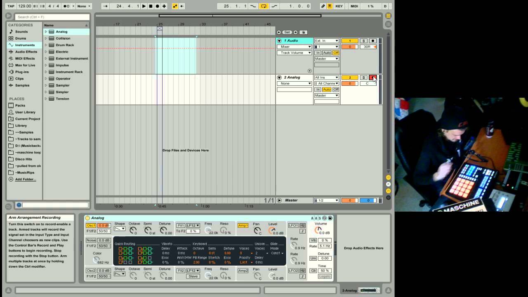Image resolution: width=528 pixels, height=297 pixels.
Task: Click Osc1 Octave knob
Action: coord(133,230)
